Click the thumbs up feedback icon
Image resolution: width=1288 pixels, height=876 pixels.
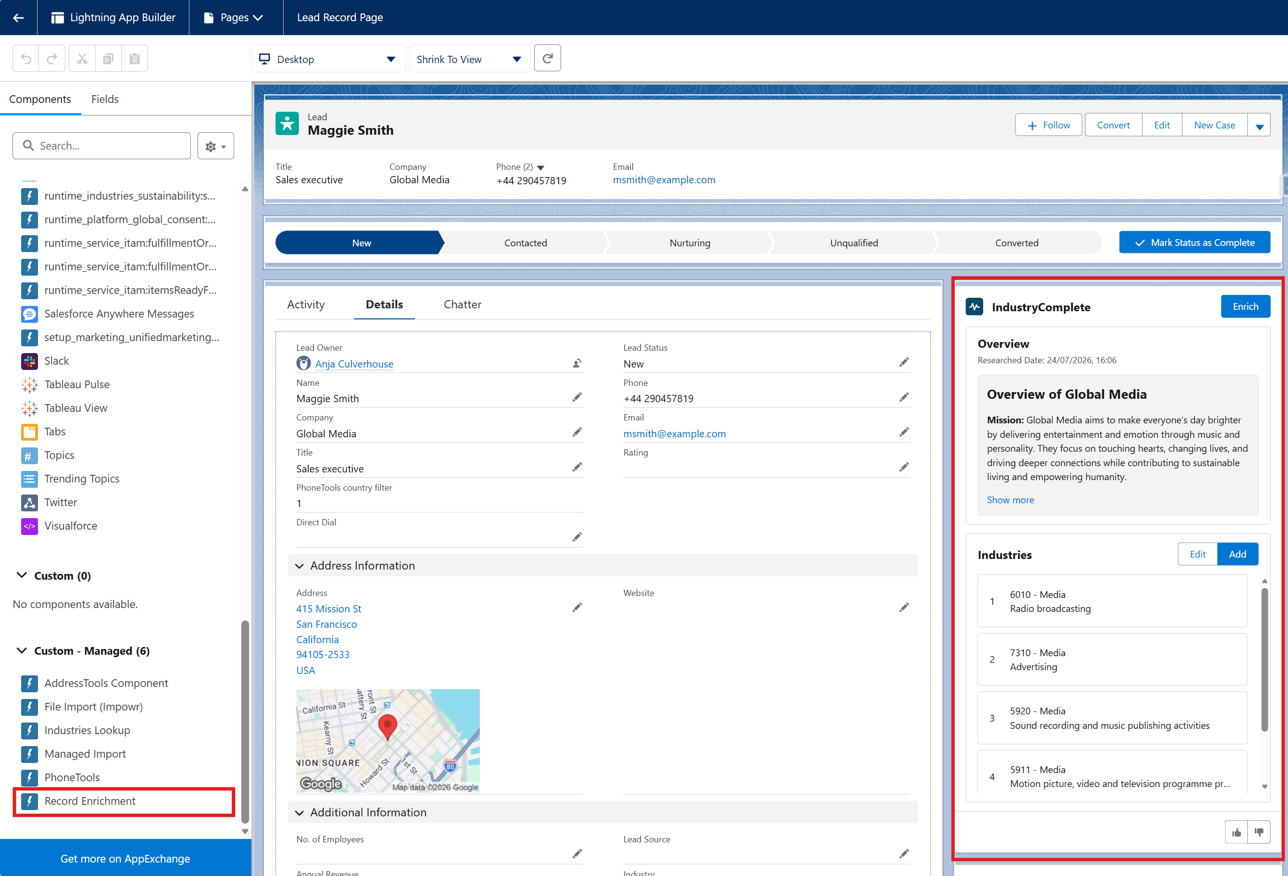(x=1236, y=832)
